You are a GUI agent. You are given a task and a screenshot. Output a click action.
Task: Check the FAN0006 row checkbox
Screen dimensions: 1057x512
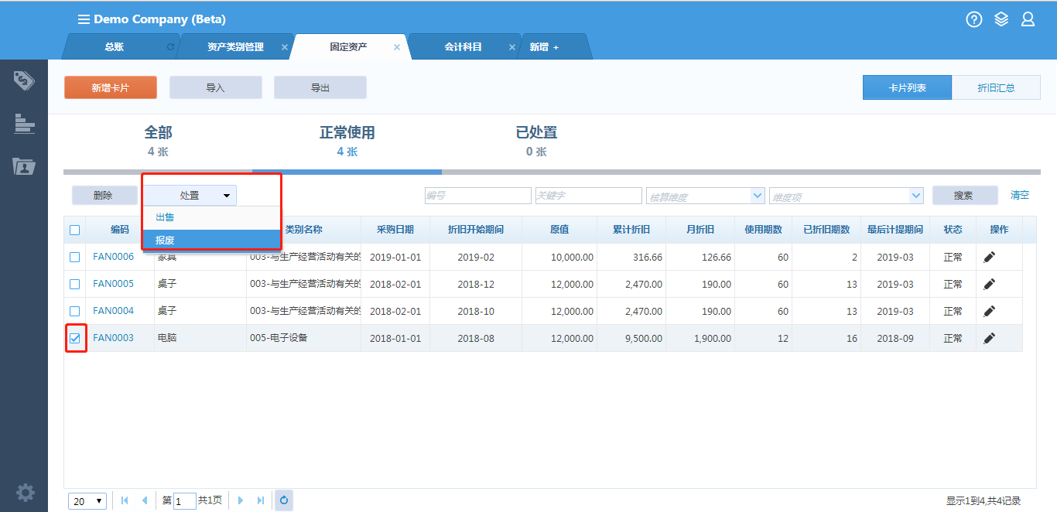tap(74, 257)
